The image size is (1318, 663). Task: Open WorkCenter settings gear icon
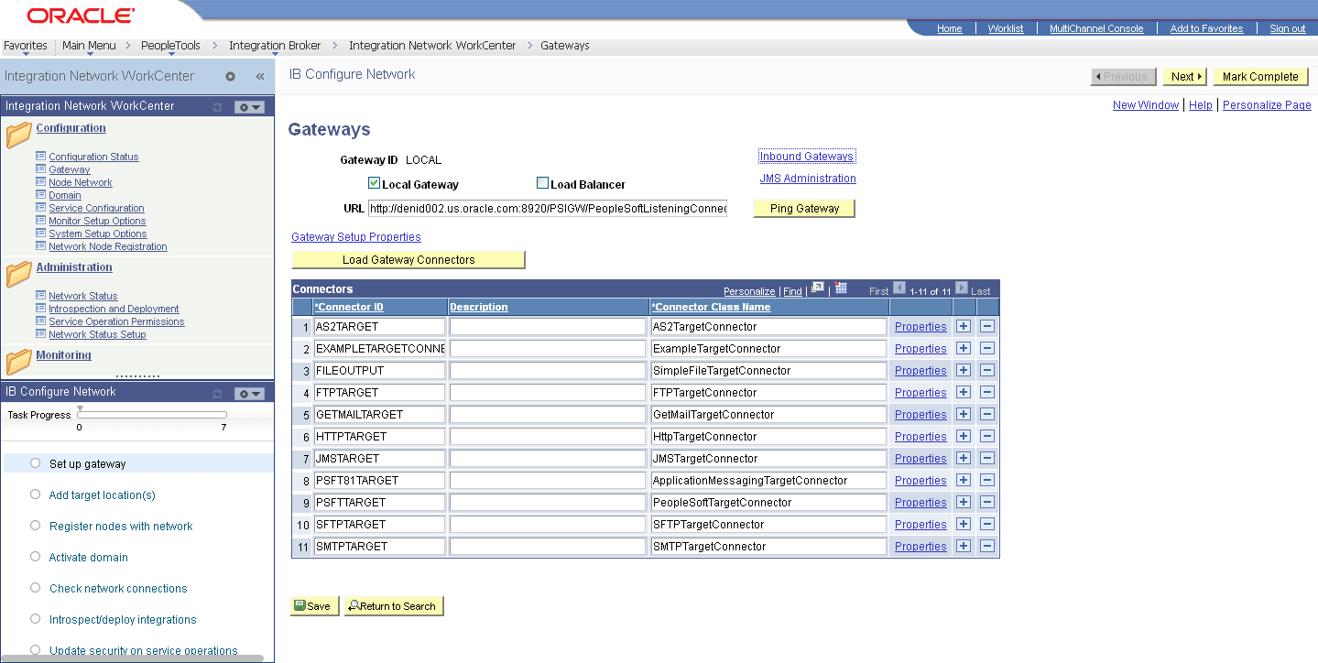(231, 76)
